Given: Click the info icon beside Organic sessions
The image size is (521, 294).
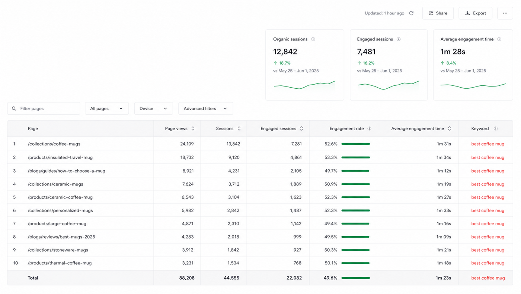Looking at the screenshot, I should point(313,39).
